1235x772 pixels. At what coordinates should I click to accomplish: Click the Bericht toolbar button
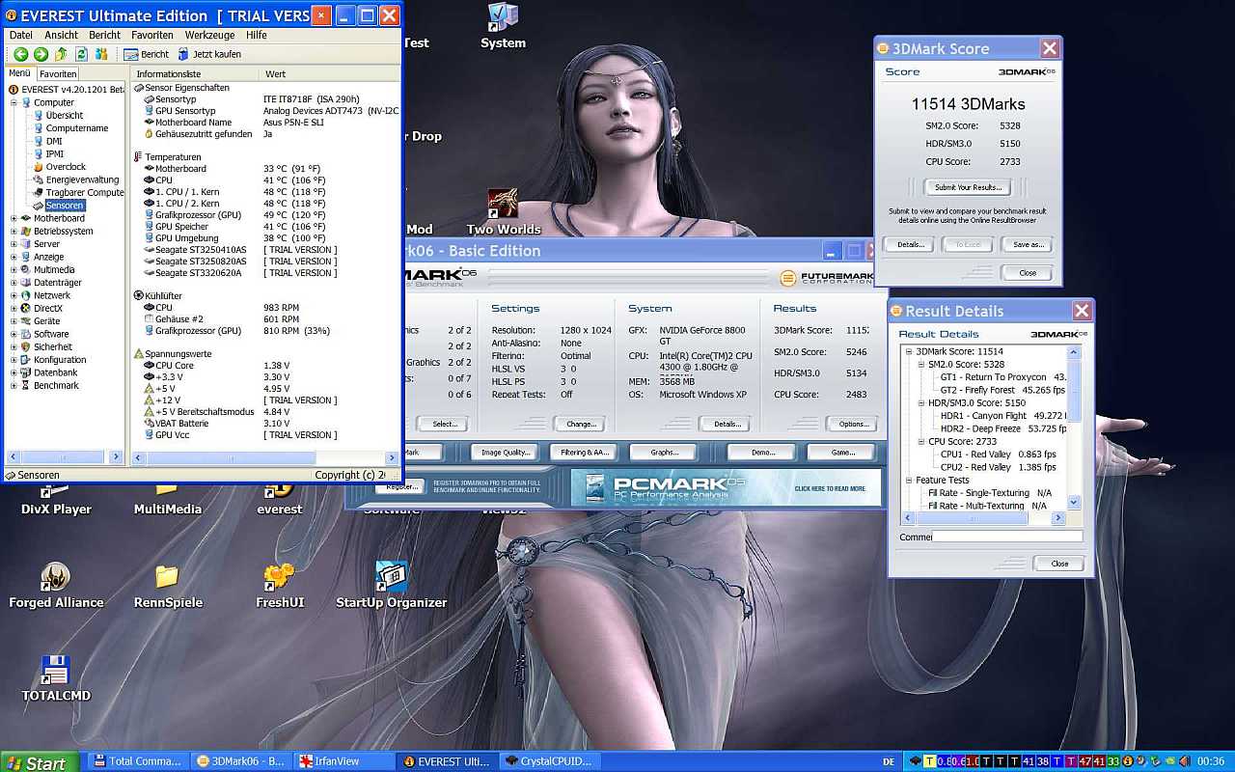click(x=147, y=54)
